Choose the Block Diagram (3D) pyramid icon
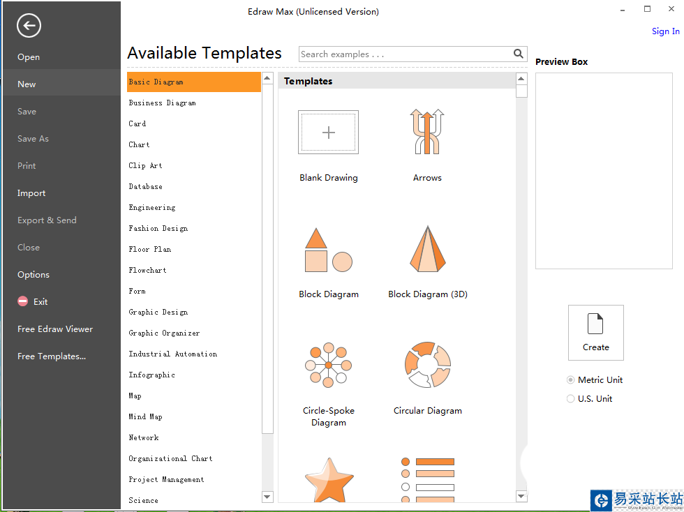The image size is (684, 512). [x=427, y=248]
